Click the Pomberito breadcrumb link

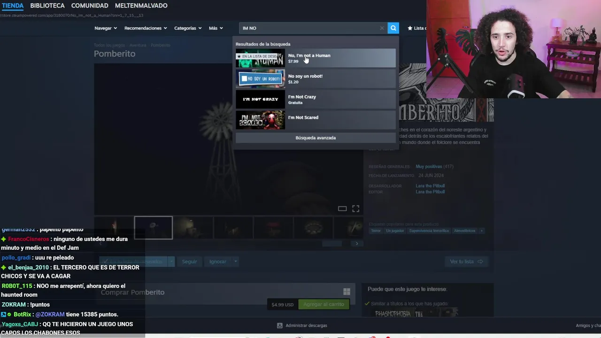click(161, 45)
